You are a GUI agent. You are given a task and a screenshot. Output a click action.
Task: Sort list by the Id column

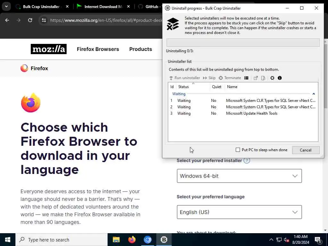tap(172, 86)
